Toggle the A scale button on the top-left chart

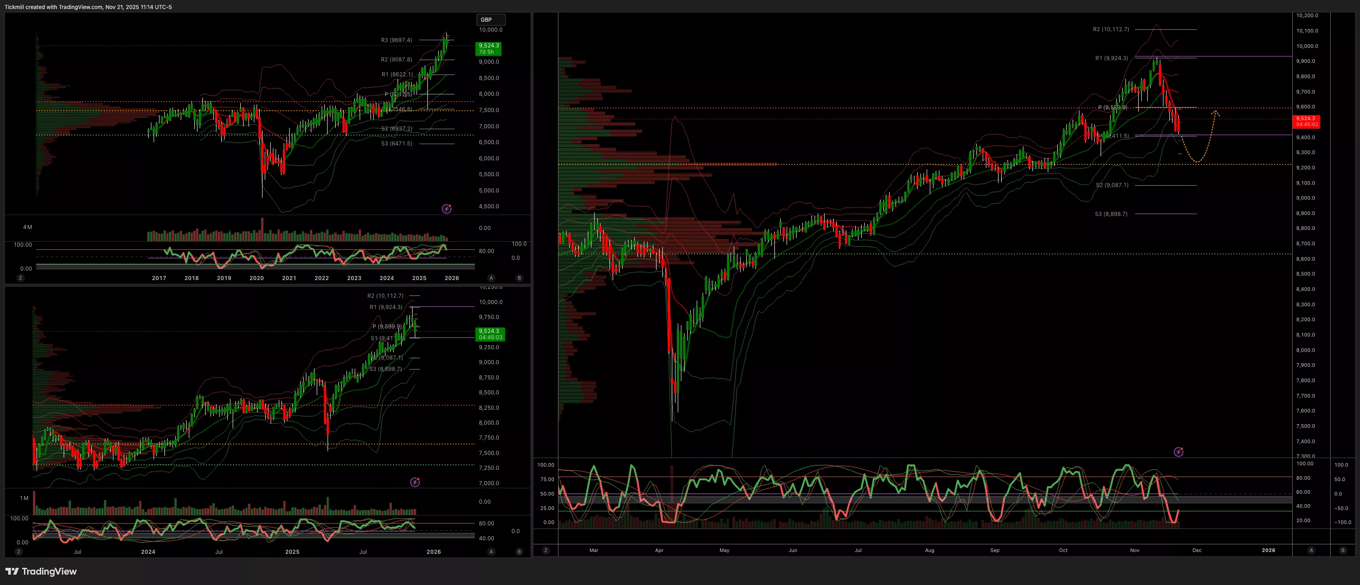(x=491, y=278)
